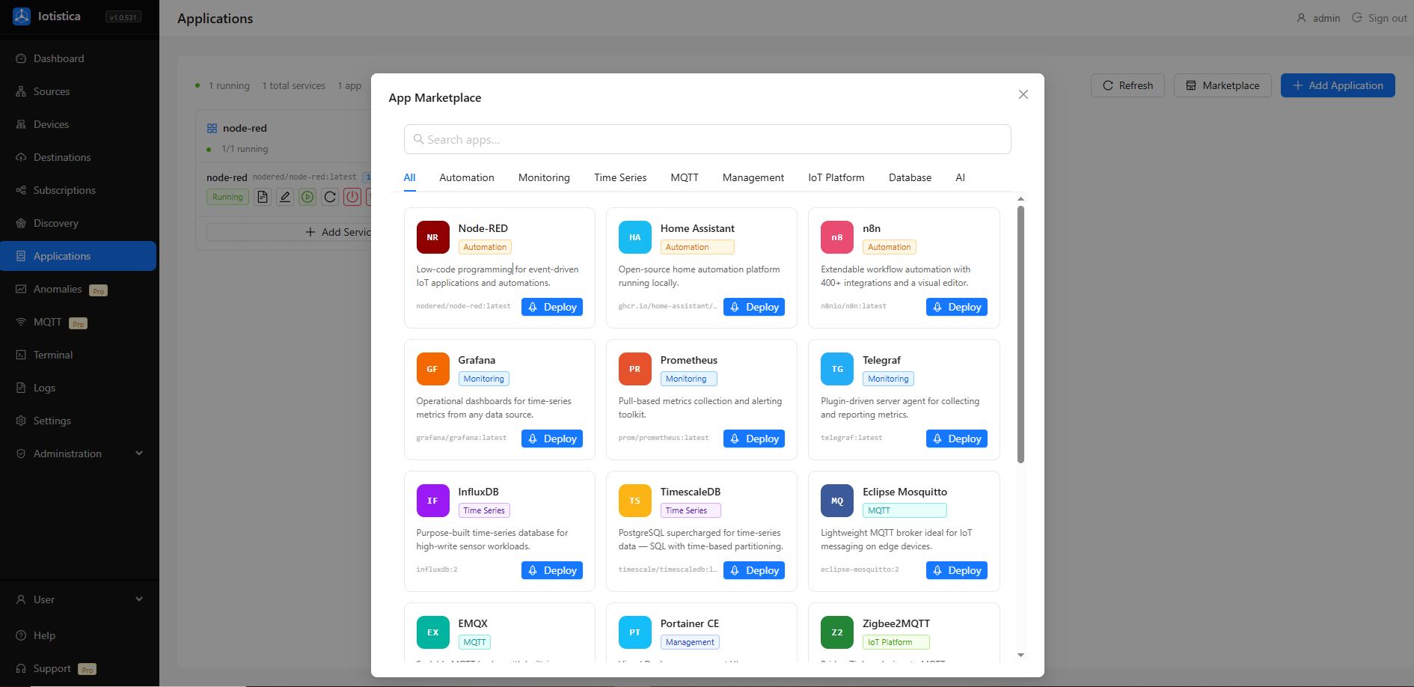Deploy Grafana from marketplace
Image resolution: width=1414 pixels, height=687 pixels.
(x=552, y=439)
